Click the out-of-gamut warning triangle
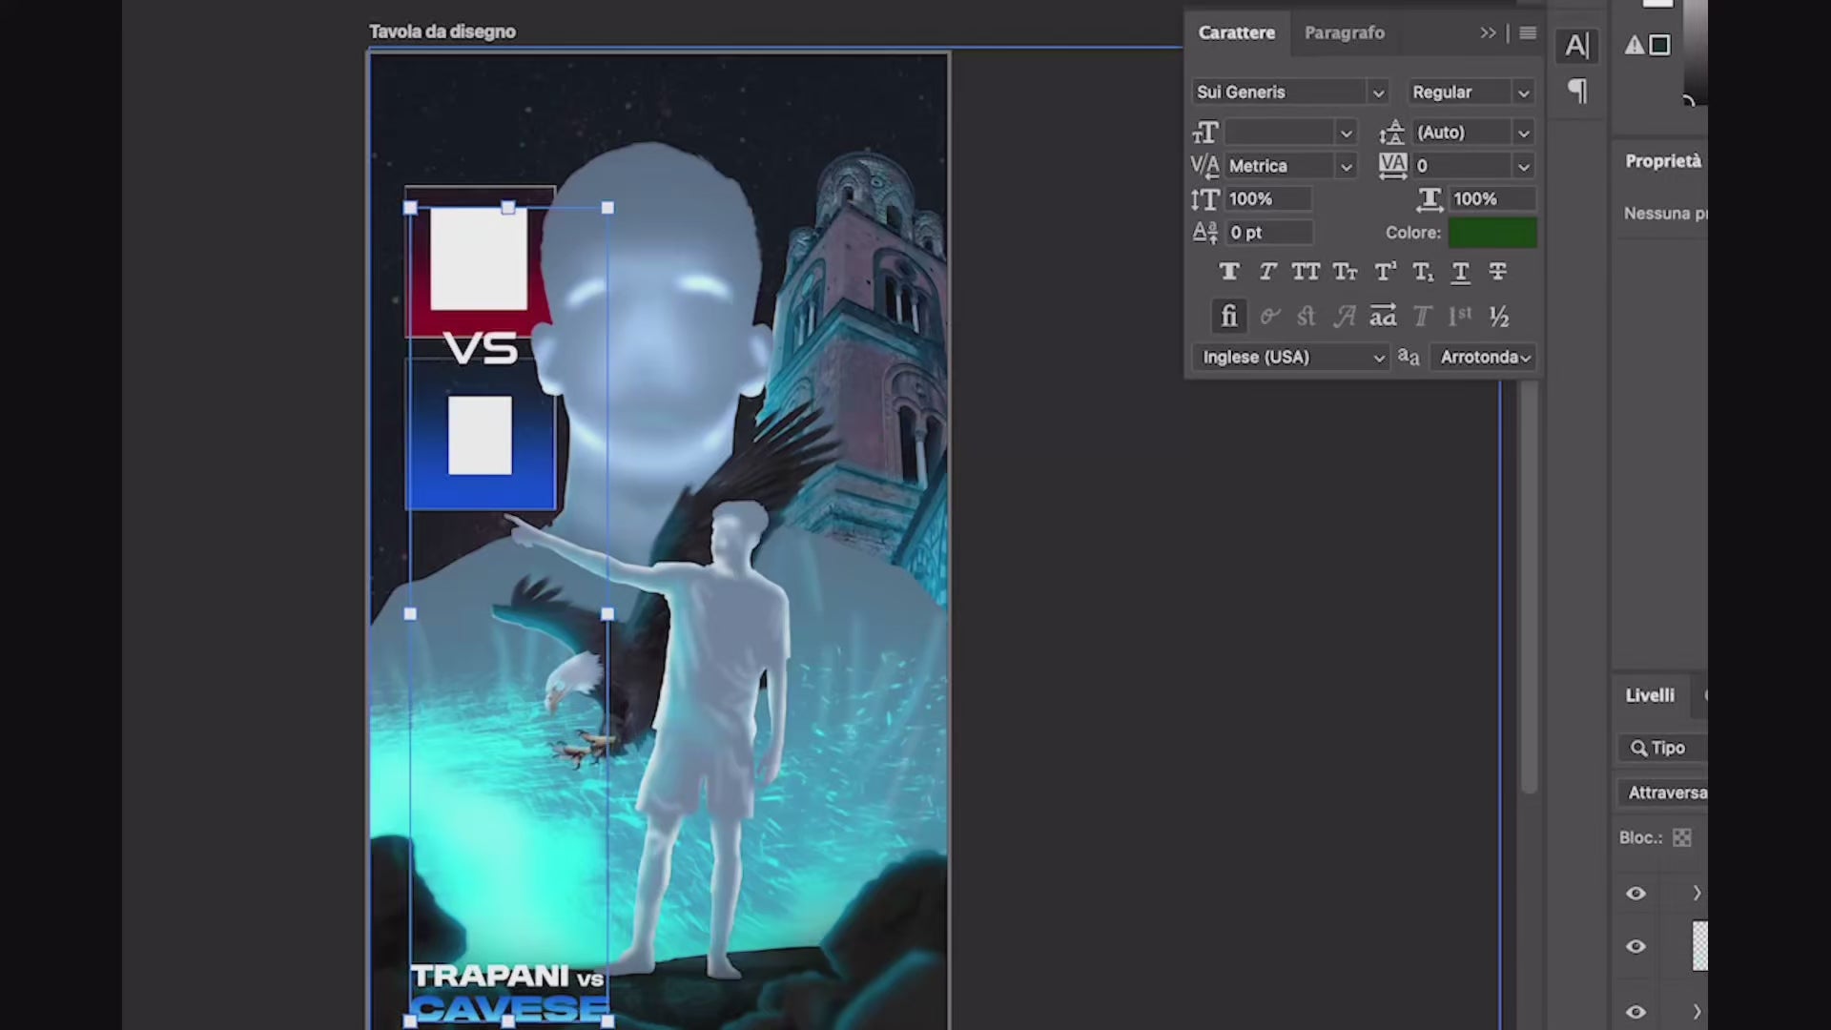 click(x=1635, y=45)
